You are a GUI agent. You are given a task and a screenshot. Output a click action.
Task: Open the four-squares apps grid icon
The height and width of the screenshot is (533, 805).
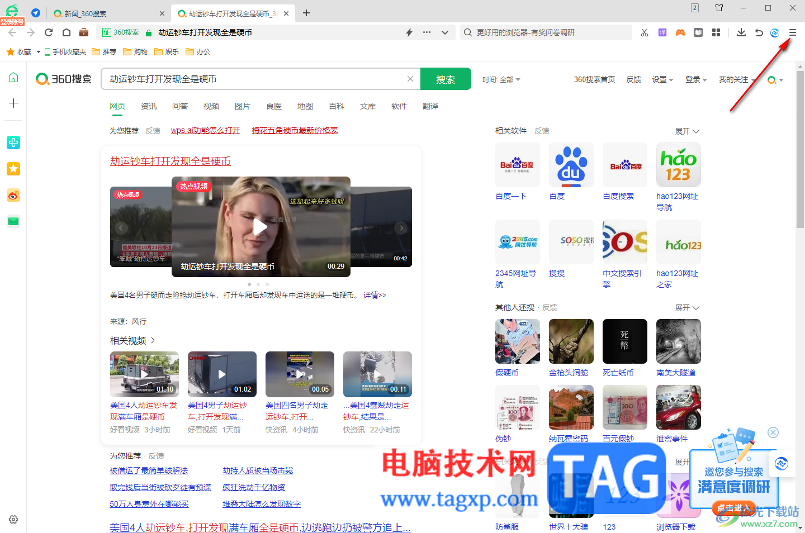(716, 32)
